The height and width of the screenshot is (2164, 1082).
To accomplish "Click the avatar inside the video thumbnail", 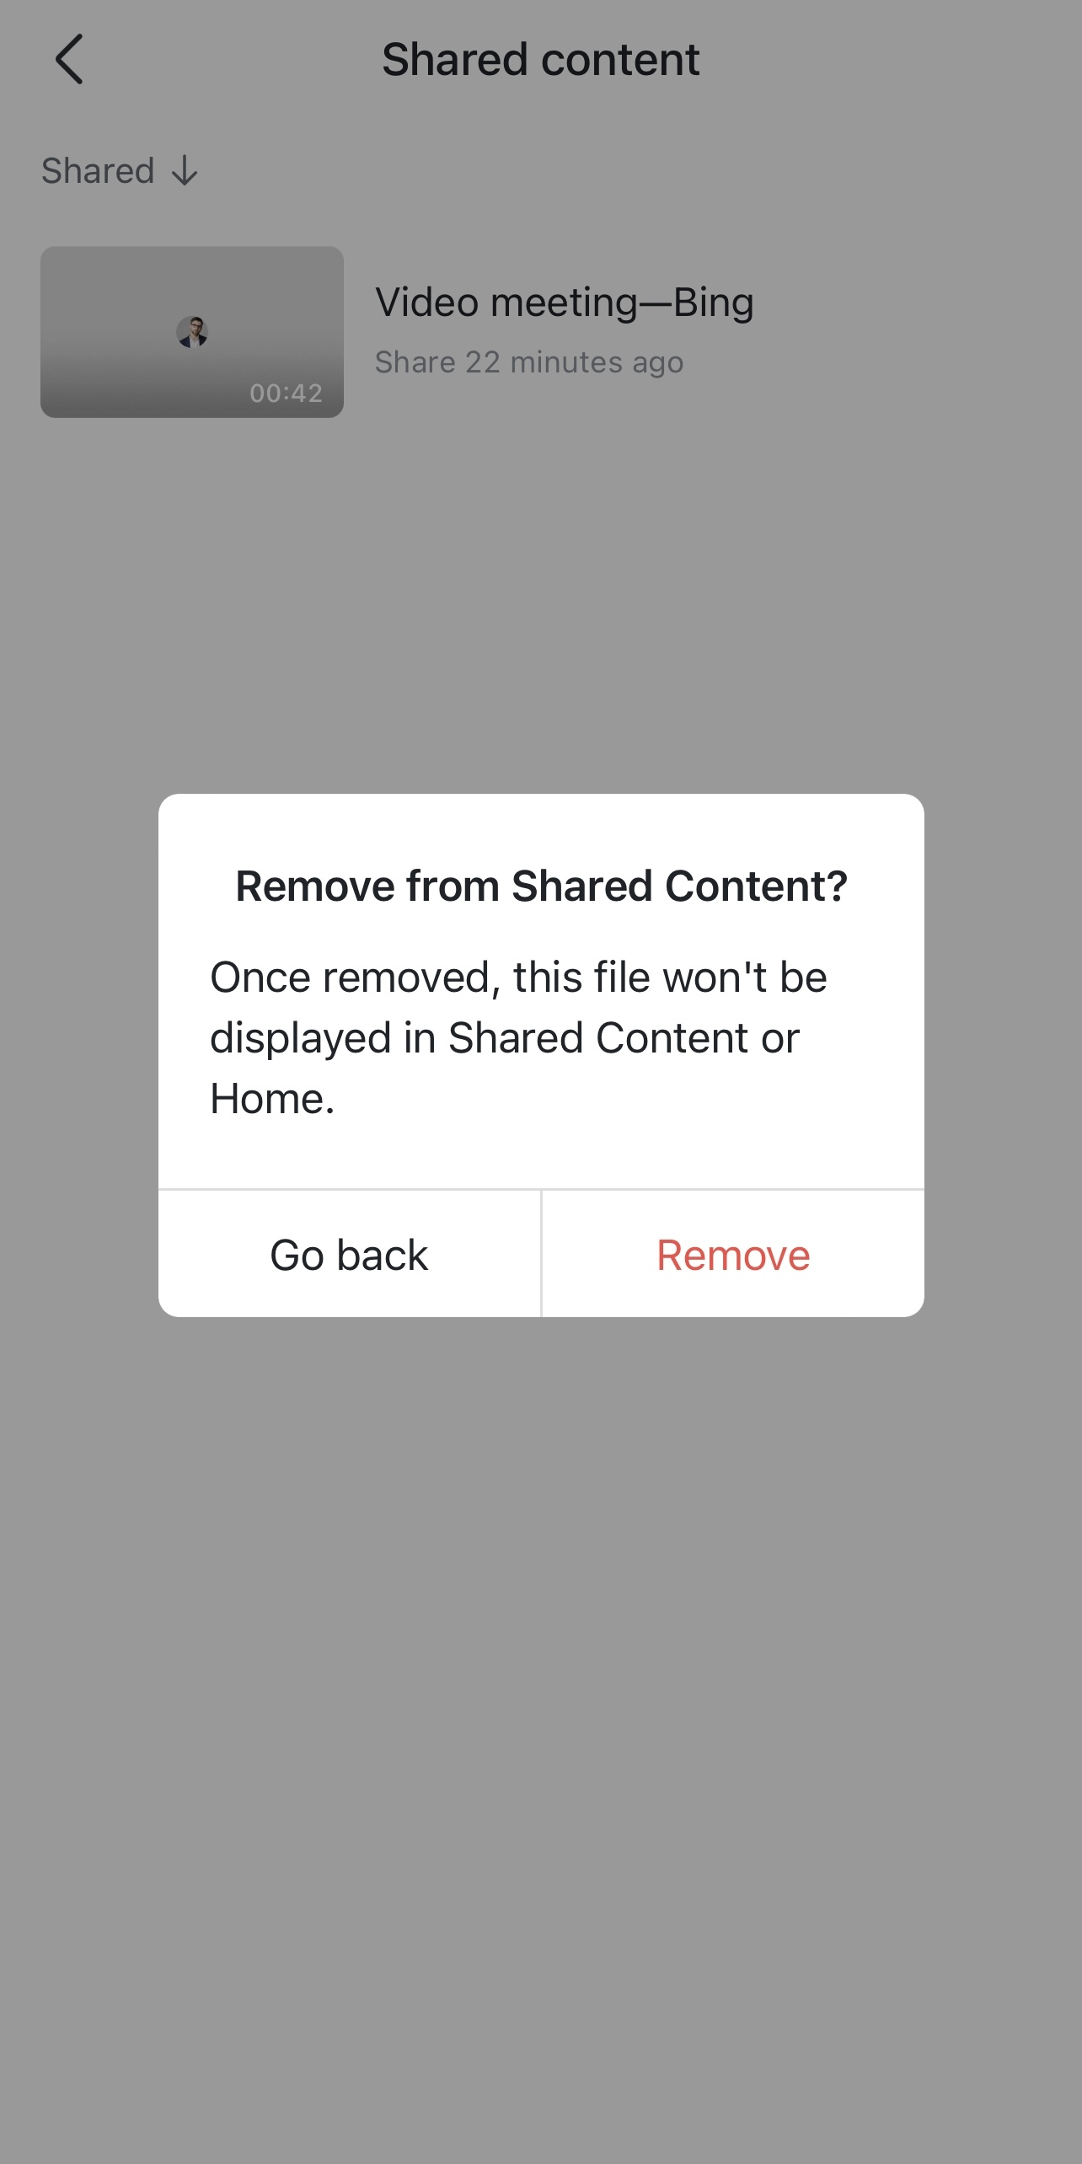I will pyautogui.click(x=192, y=332).
